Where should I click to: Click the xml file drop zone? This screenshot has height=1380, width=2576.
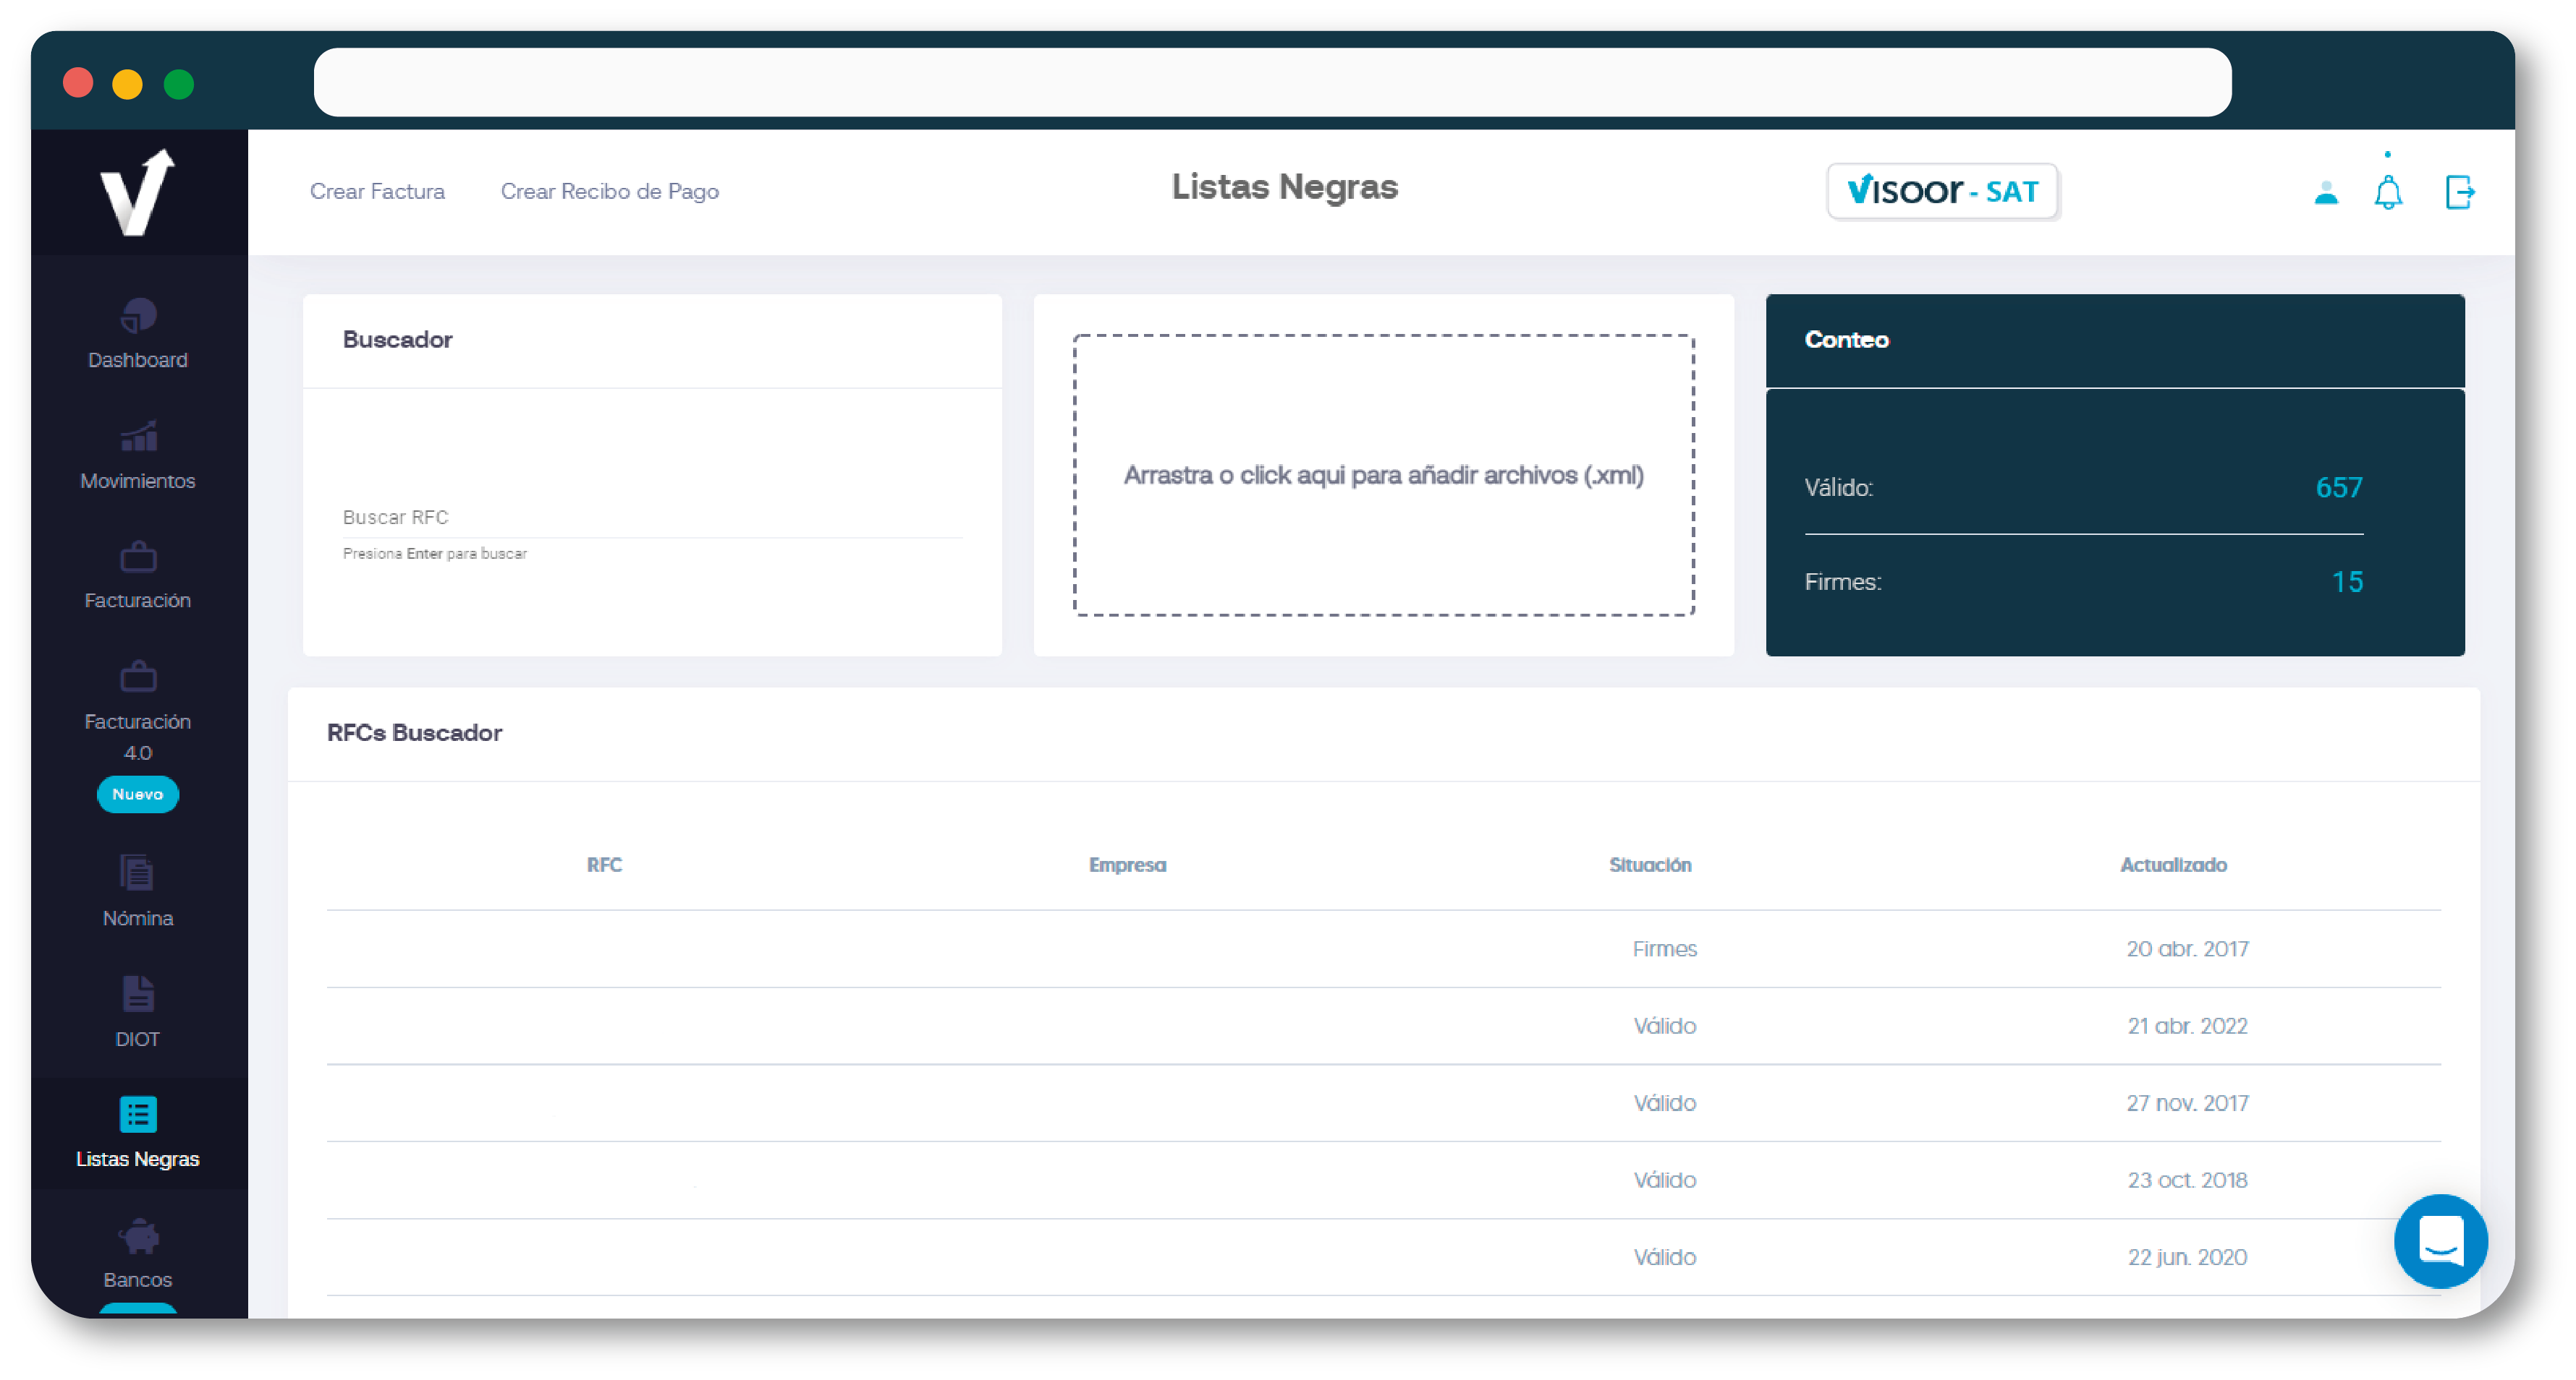1383,476
